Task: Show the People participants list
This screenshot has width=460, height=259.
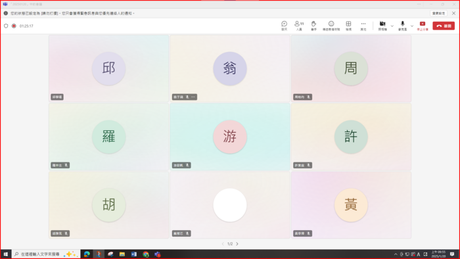Action: 299,26
